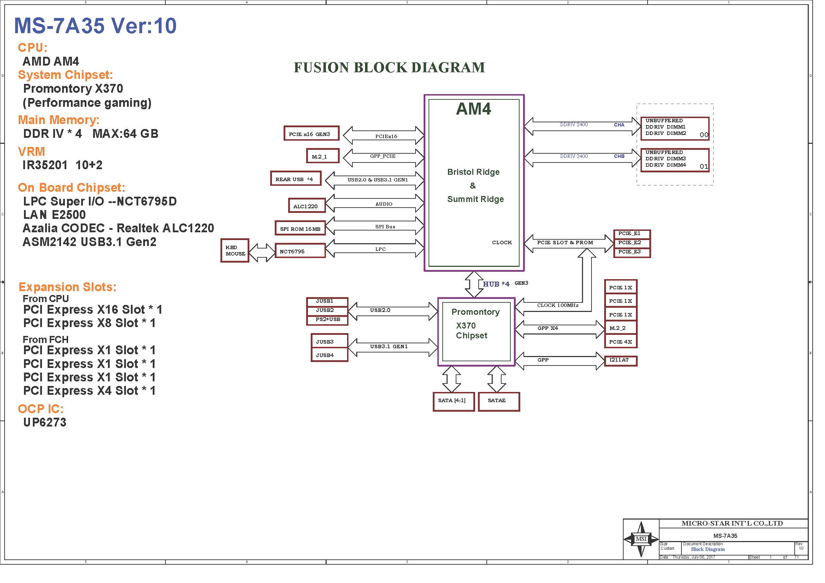The image size is (825, 583).
Task: Click the "DDR IV * 4 MAX:64 GB" line
Action: coord(91,134)
